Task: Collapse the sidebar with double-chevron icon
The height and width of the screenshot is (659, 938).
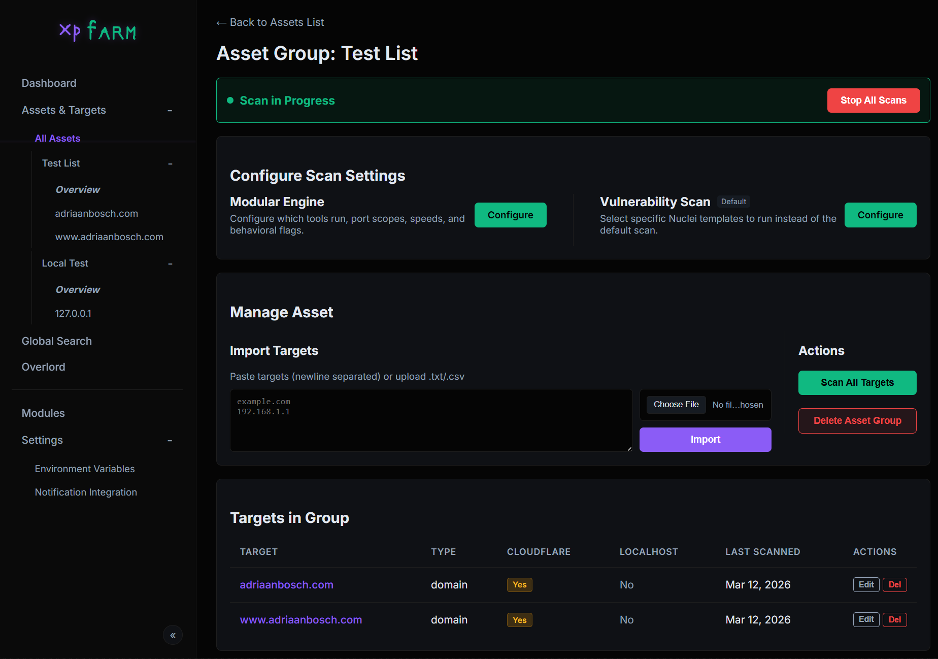Action: coord(173,635)
